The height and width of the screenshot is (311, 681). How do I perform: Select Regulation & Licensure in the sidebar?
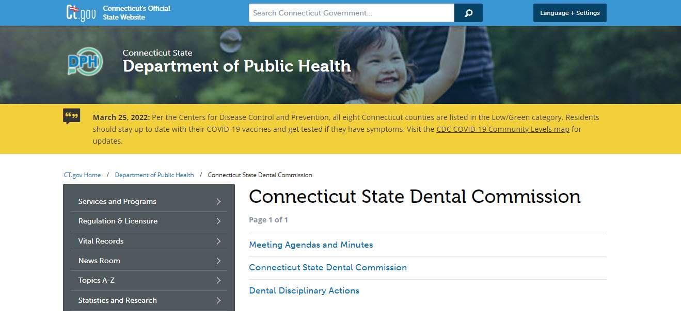pos(118,221)
